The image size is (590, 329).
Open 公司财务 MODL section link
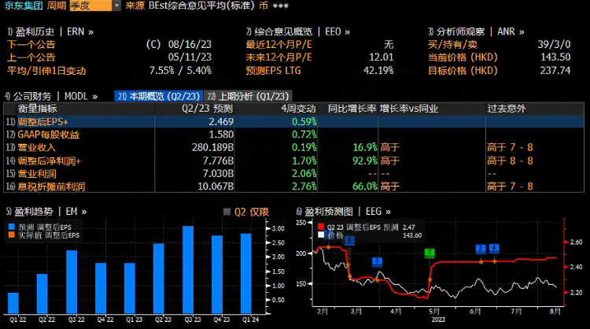pyautogui.click(x=51, y=96)
